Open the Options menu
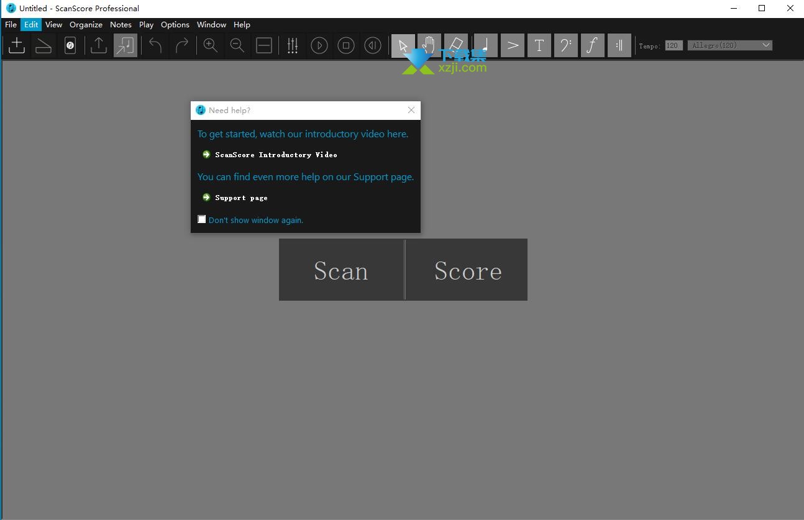 coord(175,25)
